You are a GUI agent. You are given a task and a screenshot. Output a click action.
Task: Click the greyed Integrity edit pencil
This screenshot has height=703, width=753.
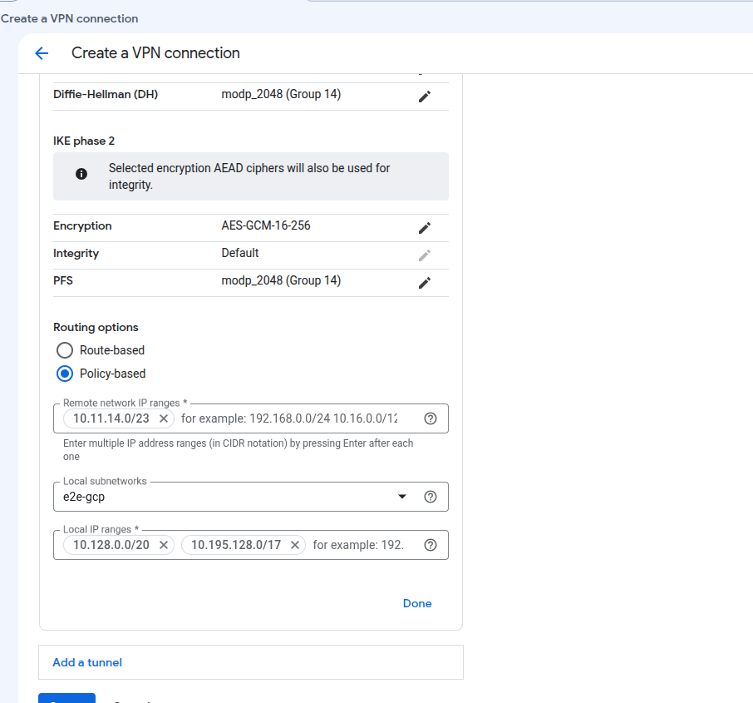click(425, 255)
